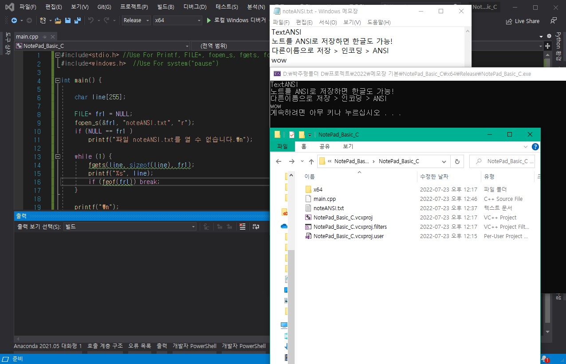566x364 pixels.
Task: Open the NotePad_Basic_C project scope dropdown
Action: point(102,46)
